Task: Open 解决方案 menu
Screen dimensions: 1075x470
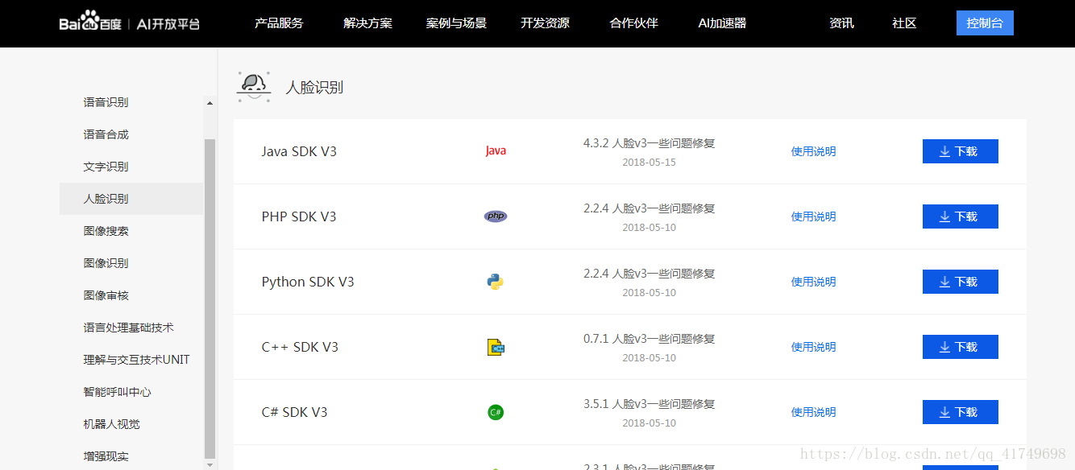Action: pos(367,23)
